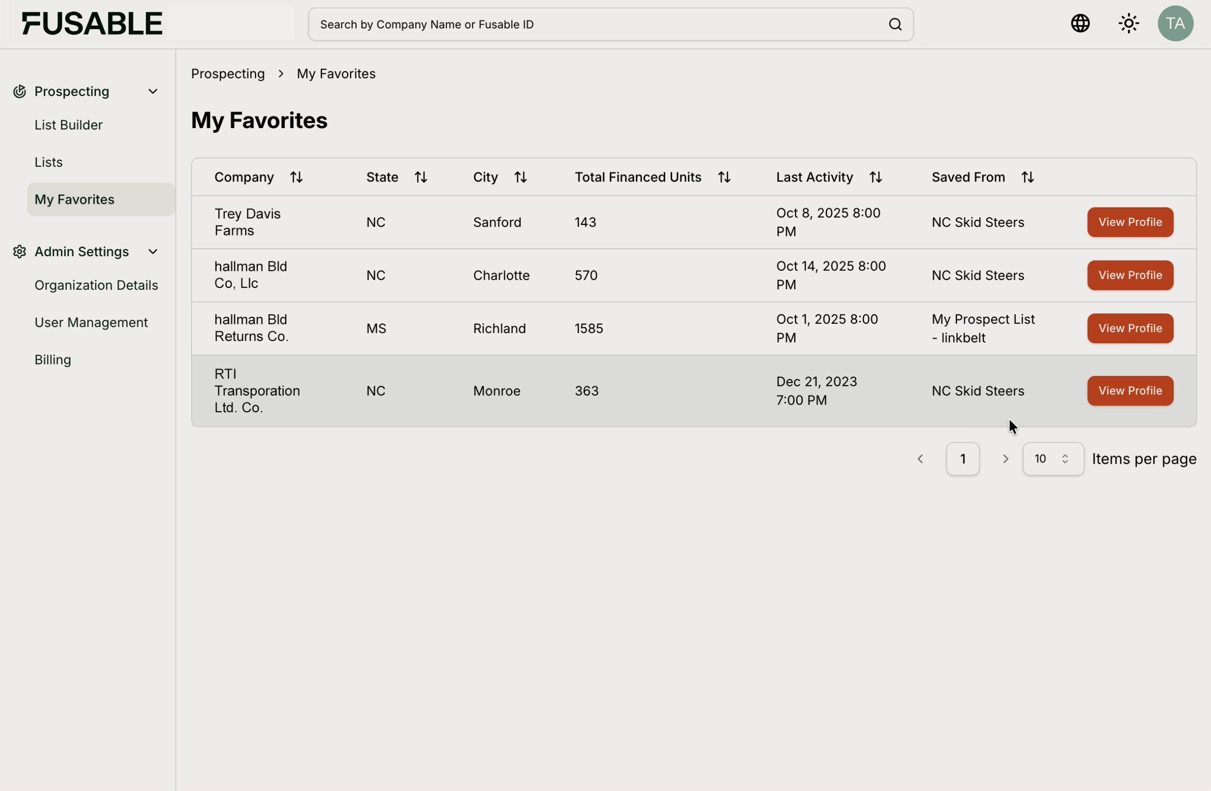Collapse the Prospecting sidebar section
1211x791 pixels.
pos(153,92)
